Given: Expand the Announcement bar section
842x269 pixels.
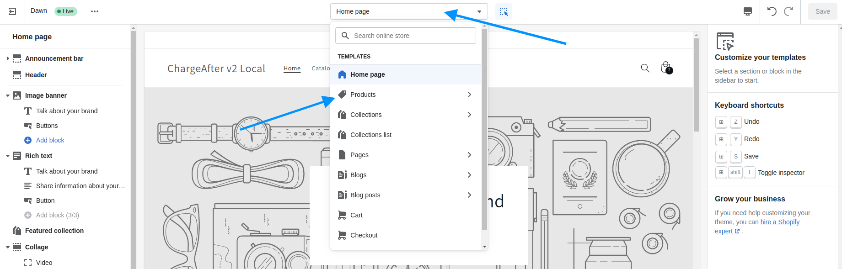Looking at the screenshot, I should [8, 58].
